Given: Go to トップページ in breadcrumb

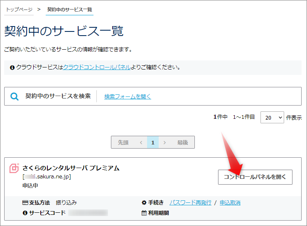Looking at the screenshot, I should click(18, 9).
